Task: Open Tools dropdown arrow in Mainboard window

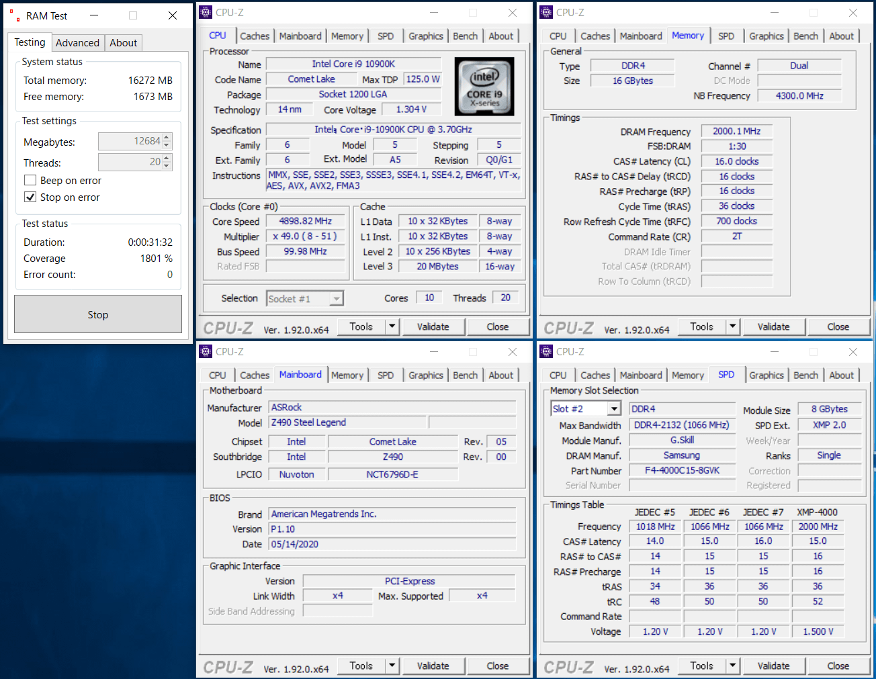Action: pos(392,666)
